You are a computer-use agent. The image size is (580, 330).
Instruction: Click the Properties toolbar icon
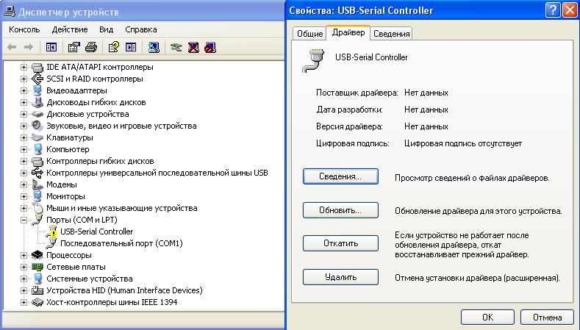pyautogui.click(x=74, y=48)
